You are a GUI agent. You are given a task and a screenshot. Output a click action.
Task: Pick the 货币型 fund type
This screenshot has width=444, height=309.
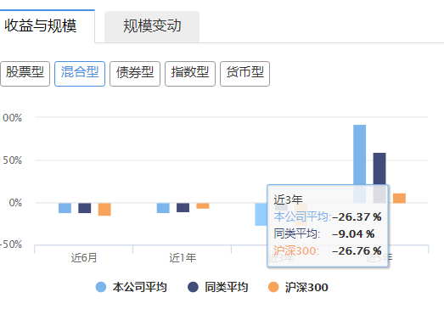(x=245, y=74)
